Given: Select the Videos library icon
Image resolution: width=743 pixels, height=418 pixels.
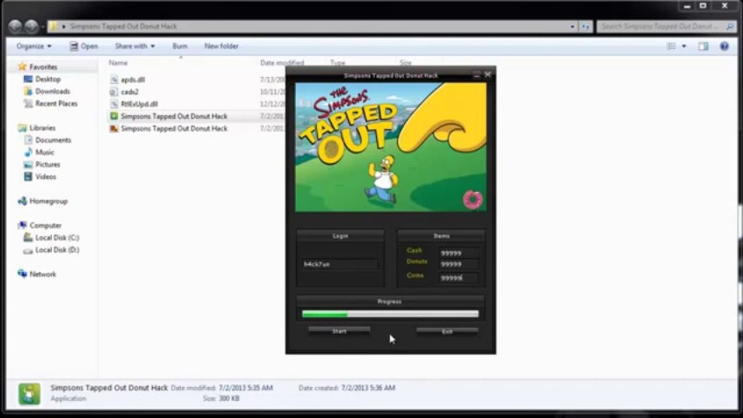Looking at the screenshot, I should pos(28,176).
